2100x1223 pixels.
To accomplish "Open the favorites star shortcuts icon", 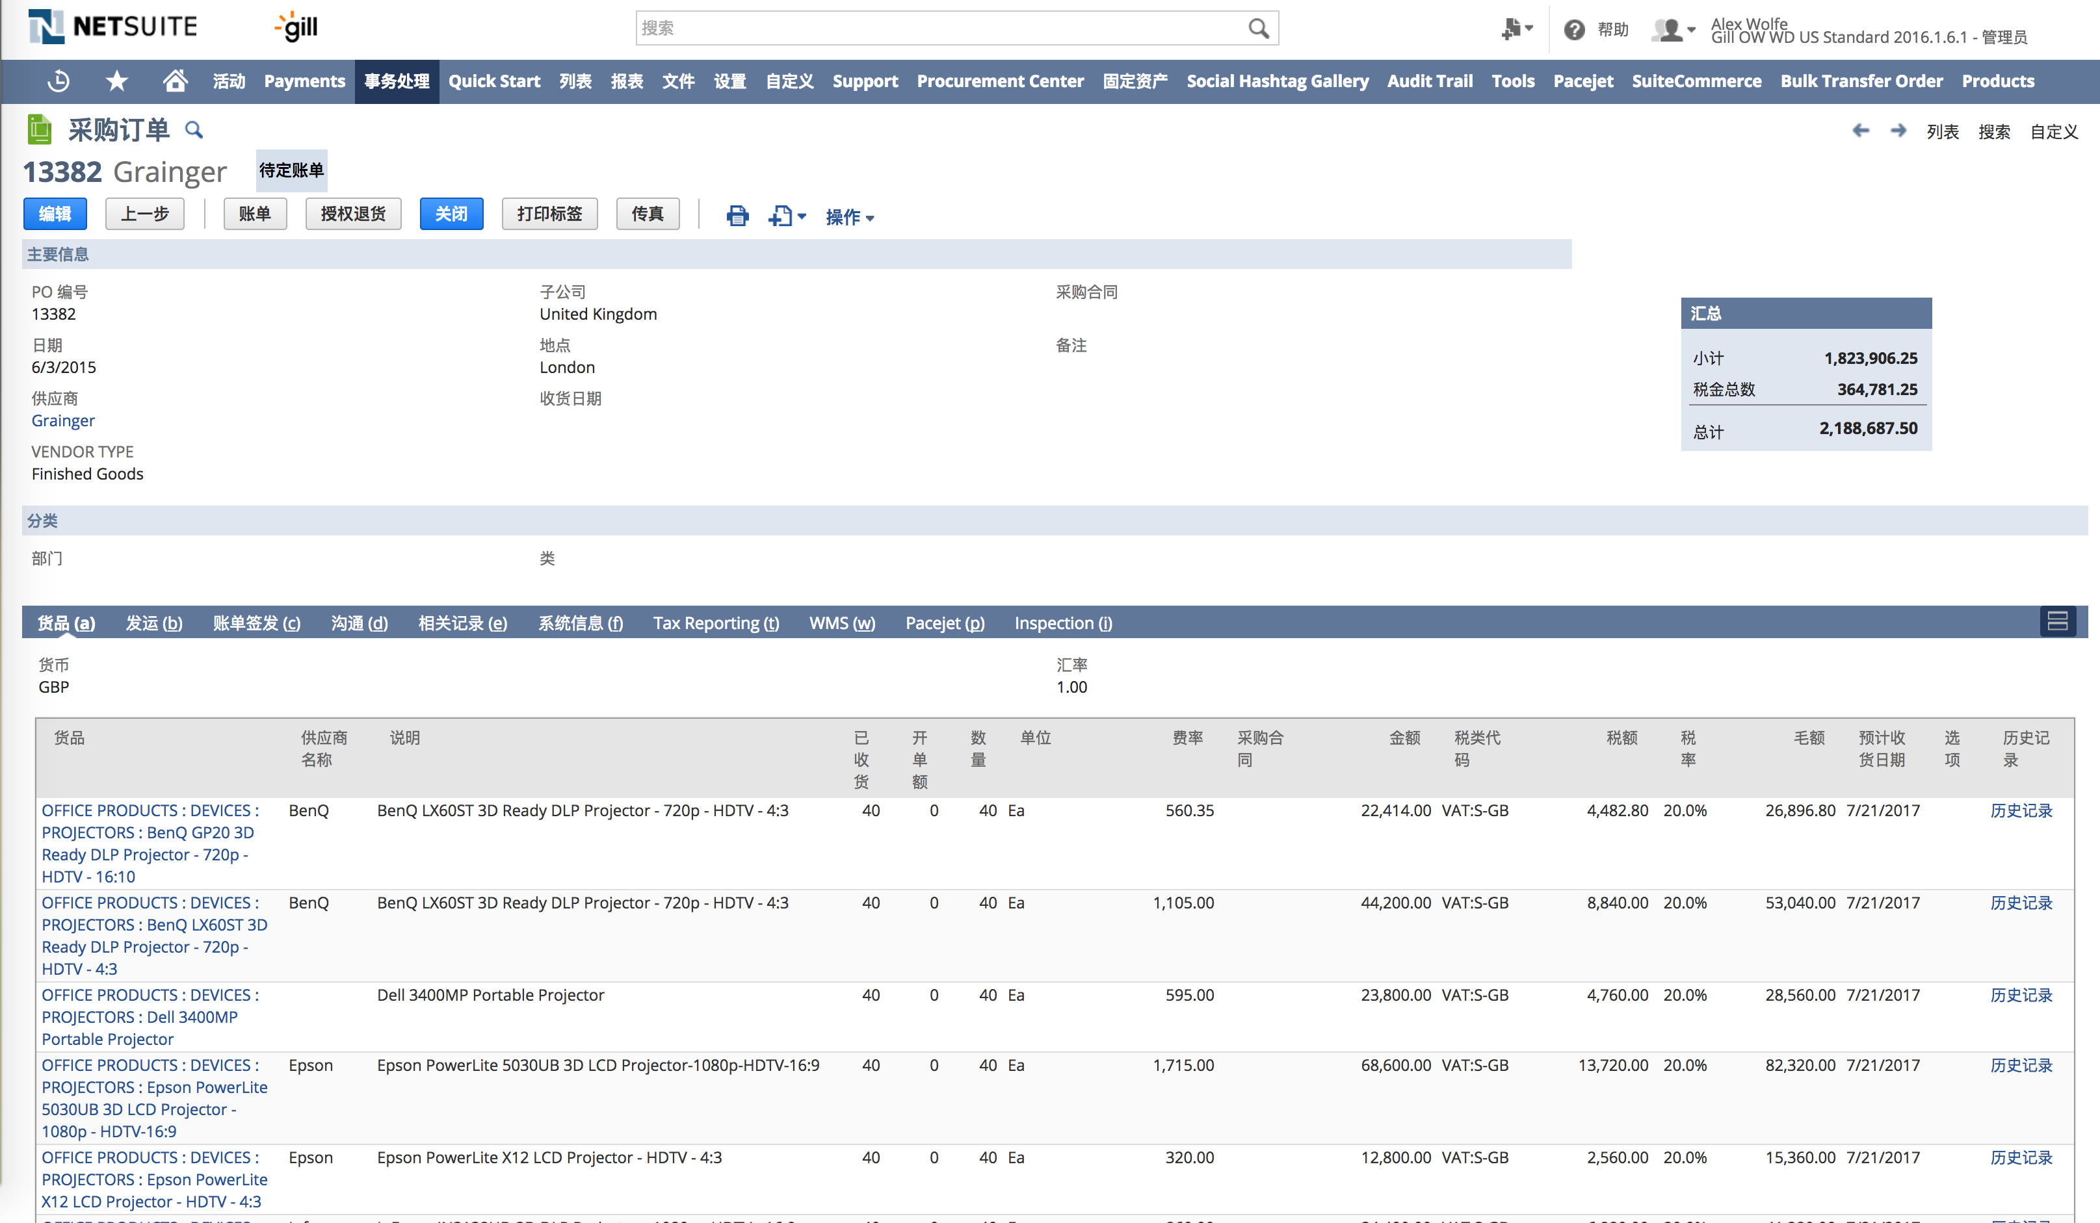I will coord(116,81).
